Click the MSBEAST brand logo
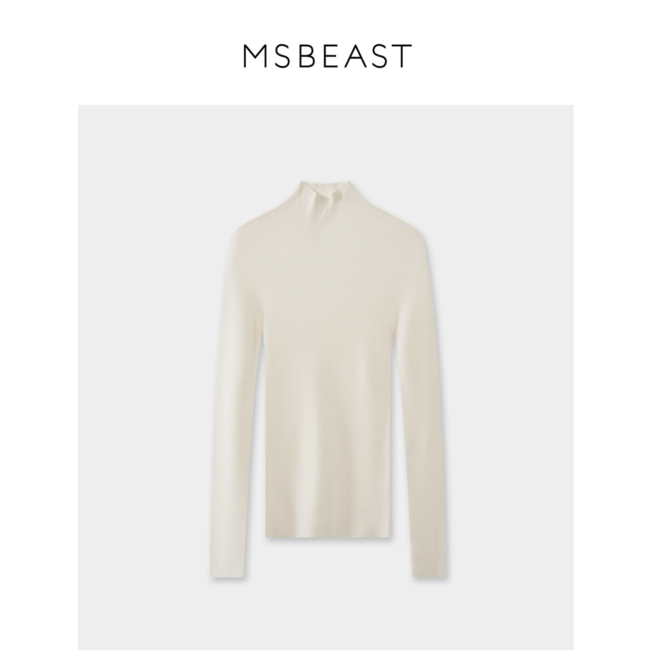Viewport: 650px width, 650px height. [327, 56]
